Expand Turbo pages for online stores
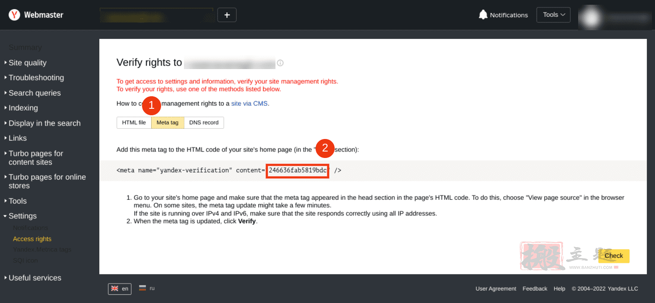 (x=47, y=181)
